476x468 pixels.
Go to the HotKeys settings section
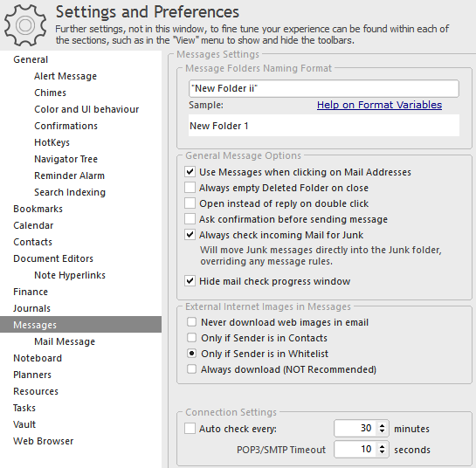tap(52, 142)
